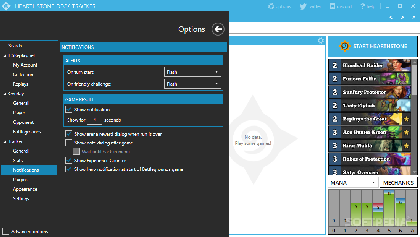420x237 pixels.
Task: Click the 6-mana bar in chart
Action: point(400,212)
